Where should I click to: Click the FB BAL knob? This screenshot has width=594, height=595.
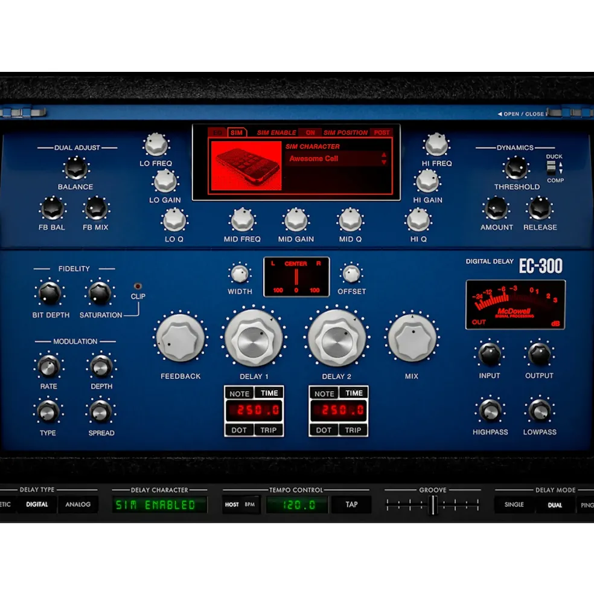(x=53, y=209)
